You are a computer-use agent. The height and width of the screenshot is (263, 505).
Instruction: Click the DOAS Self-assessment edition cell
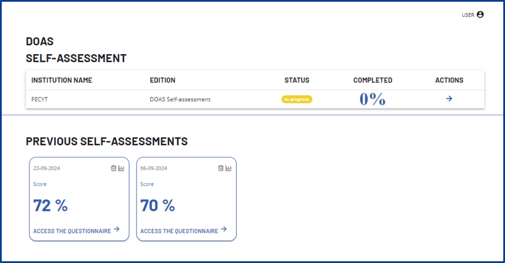(x=180, y=99)
